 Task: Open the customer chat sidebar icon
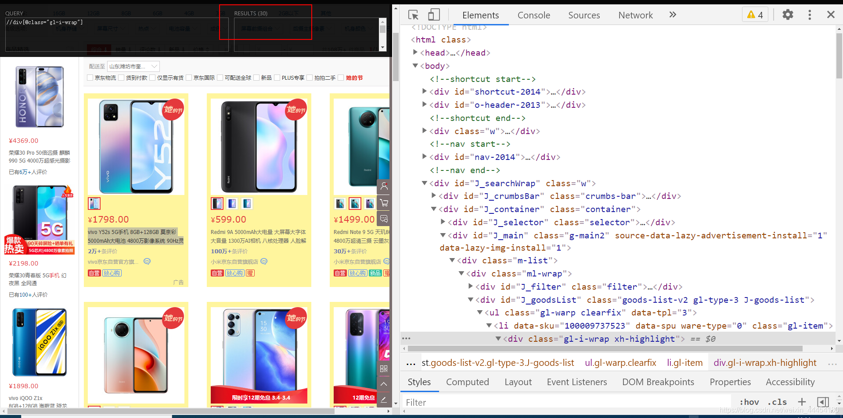(x=384, y=219)
